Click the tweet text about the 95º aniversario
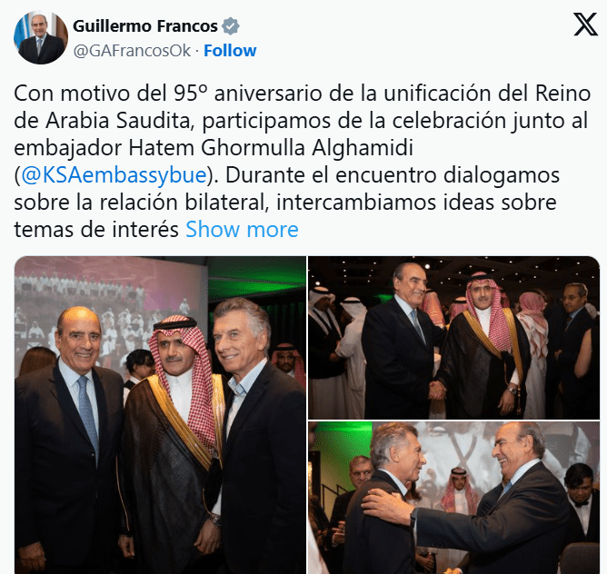 click(x=303, y=94)
